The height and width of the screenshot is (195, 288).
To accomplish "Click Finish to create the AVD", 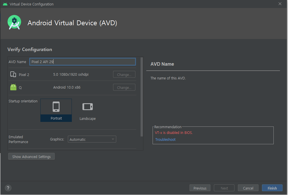I will [272, 188].
